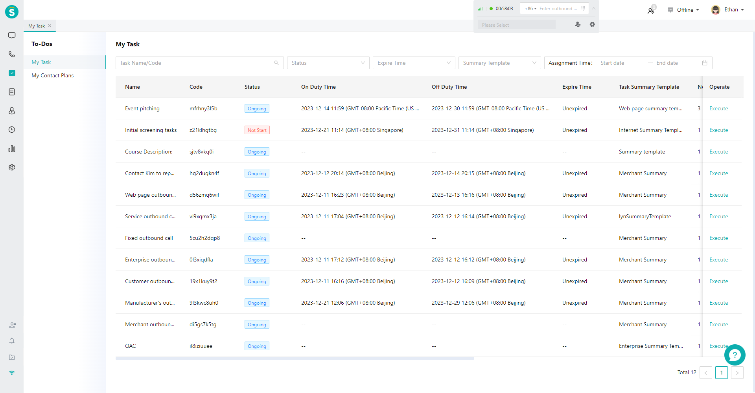The image size is (755, 393).
Task: Click Execute for Contact Kim task
Action: pyautogui.click(x=718, y=173)
